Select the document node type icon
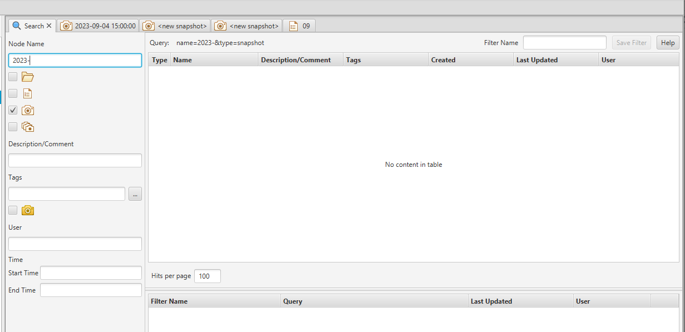This screenshot has height=332, width=685. [x=27, y=93]
